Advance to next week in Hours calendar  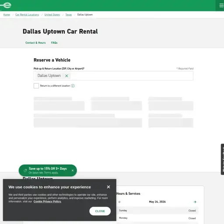point(195,202)
